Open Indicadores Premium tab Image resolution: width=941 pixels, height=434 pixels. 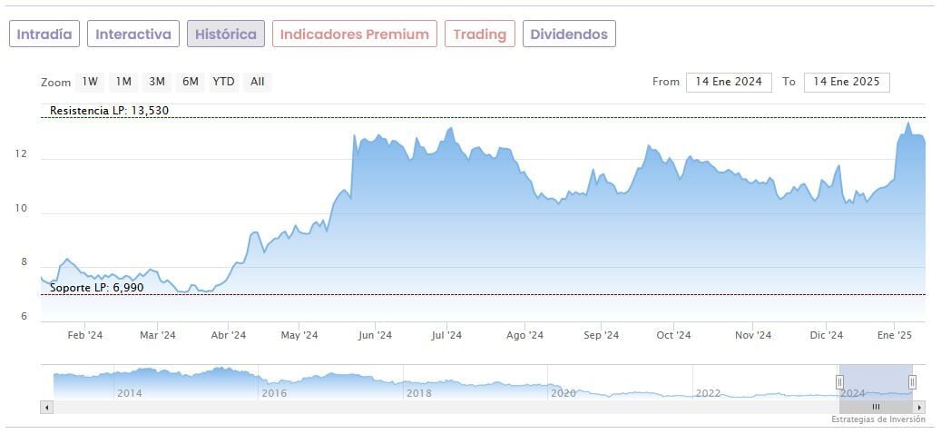click(x=354, y=35)
